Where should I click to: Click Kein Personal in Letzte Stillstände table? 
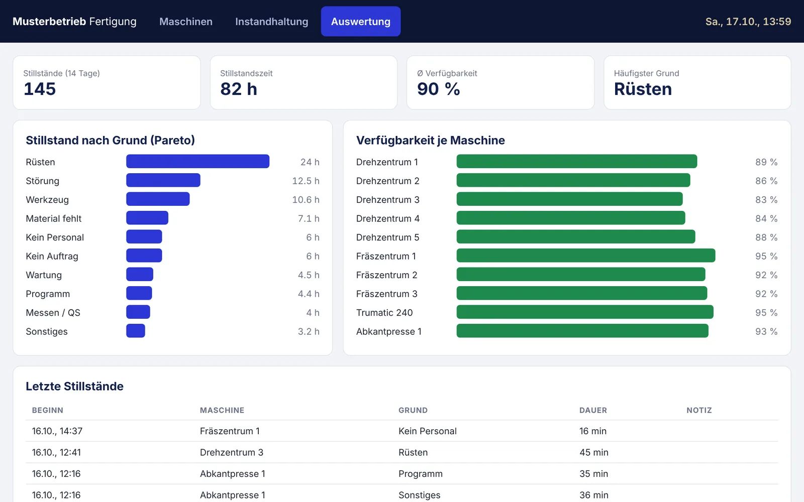tap(428, 431)
